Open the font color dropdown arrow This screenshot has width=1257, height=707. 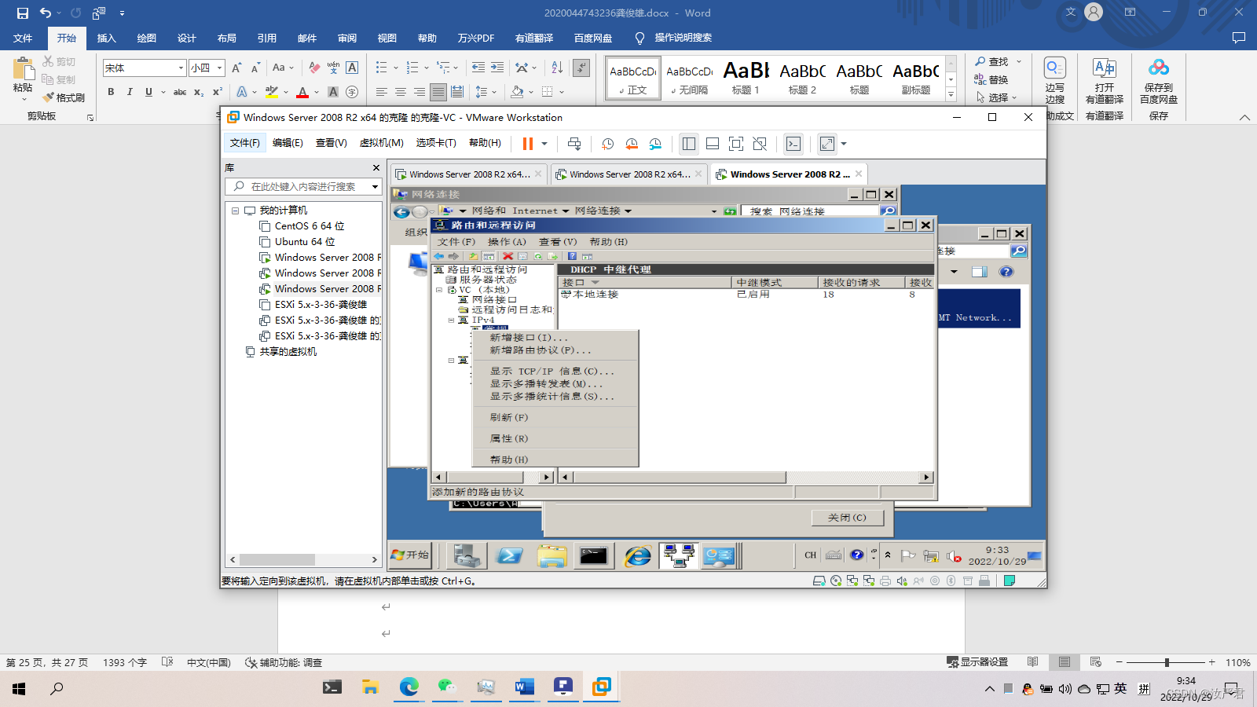(x=317, y=92)
